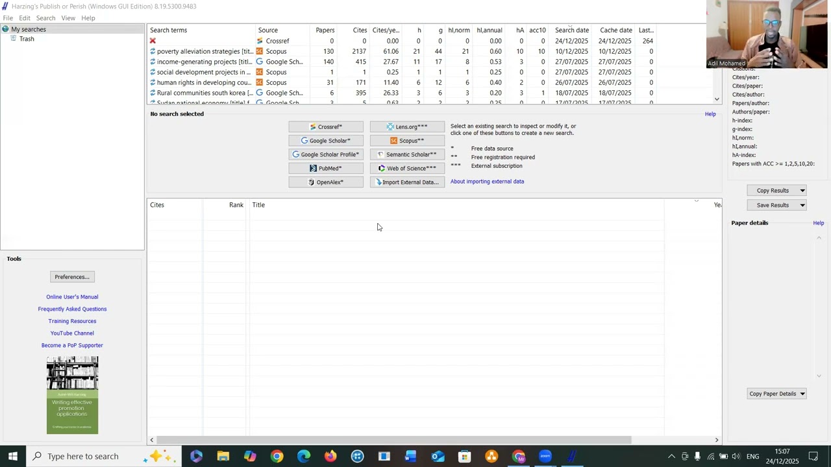Screen dimensions: 831x467
Task: Open Online User's Manual link
Action: pos(72,297)
